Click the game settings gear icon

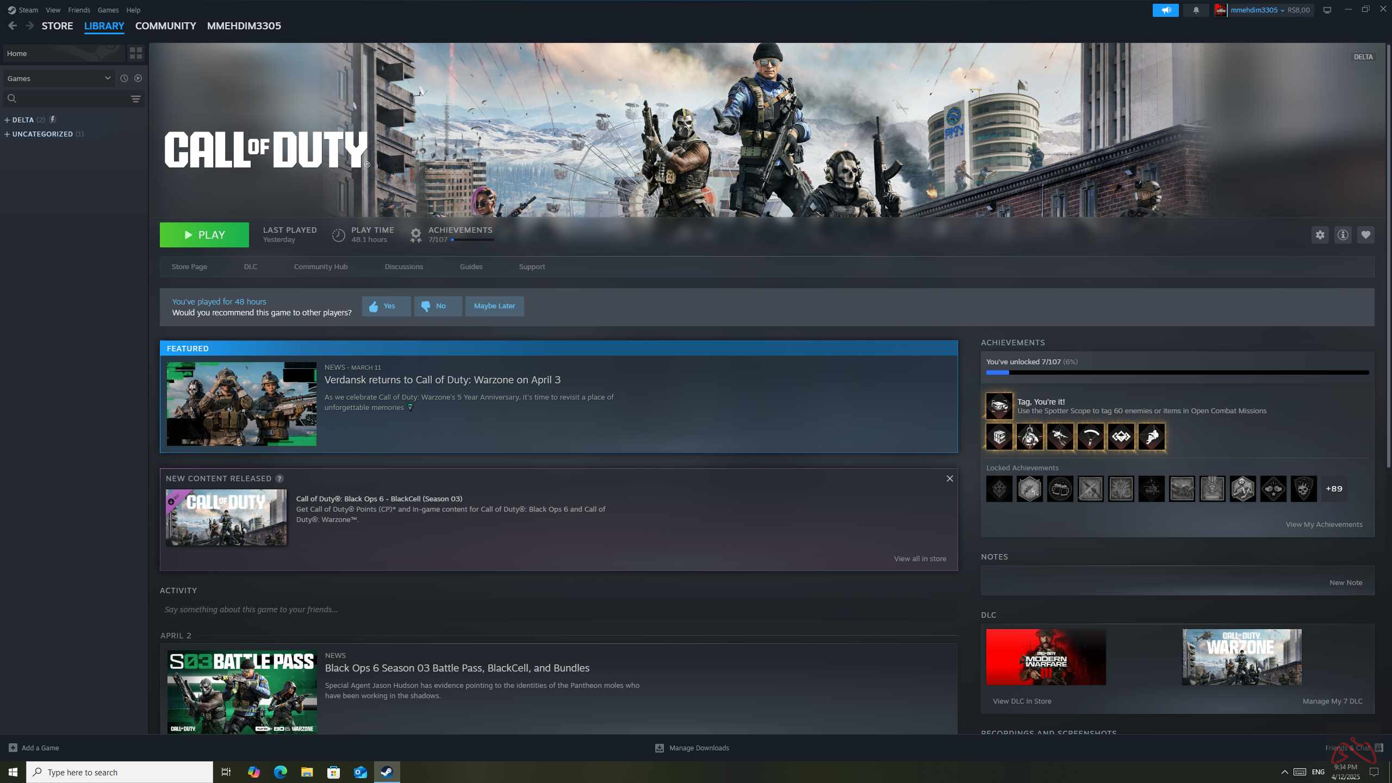click(1320, 234)
